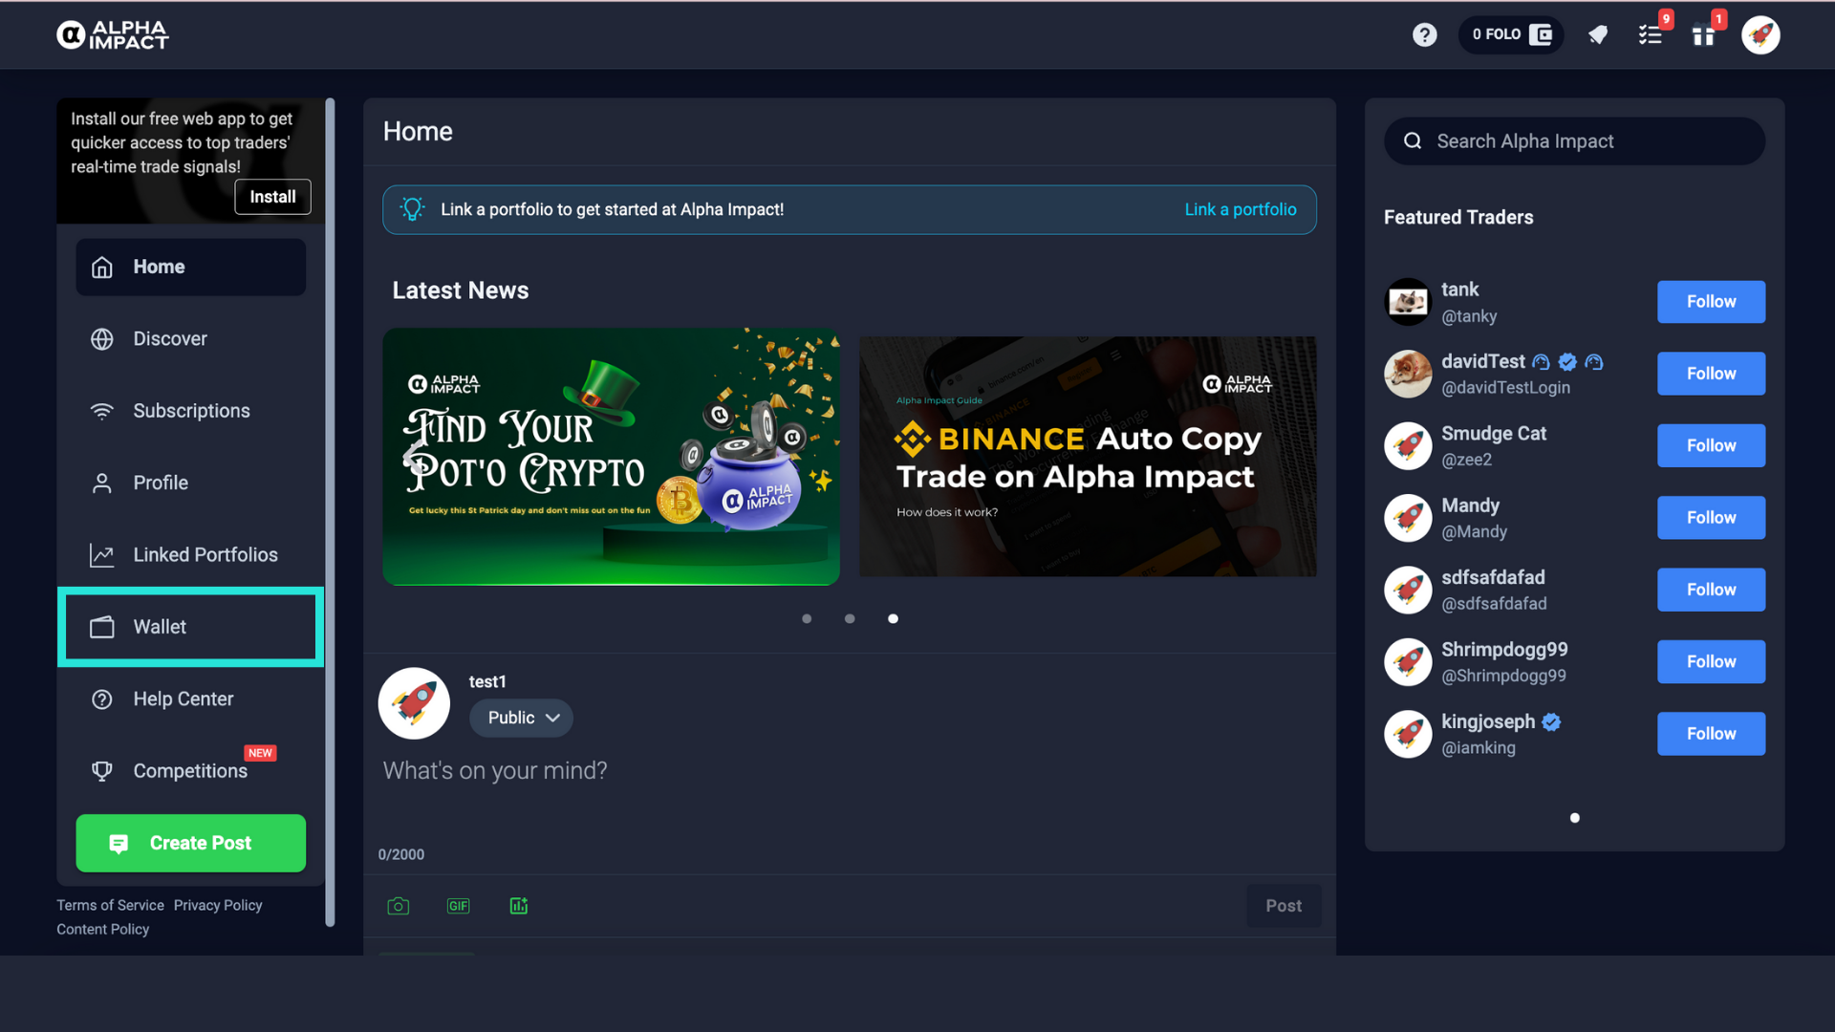Click the Link a portfolio link
Screen dimensions: 1835x1032
[x=1241, y=209]
